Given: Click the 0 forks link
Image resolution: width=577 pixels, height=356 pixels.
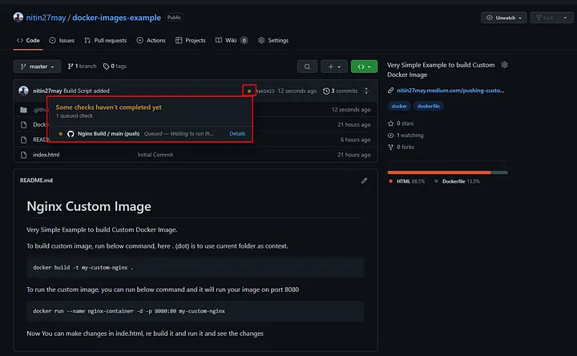Looking at the screenshot, I should [x=401, y=148].
